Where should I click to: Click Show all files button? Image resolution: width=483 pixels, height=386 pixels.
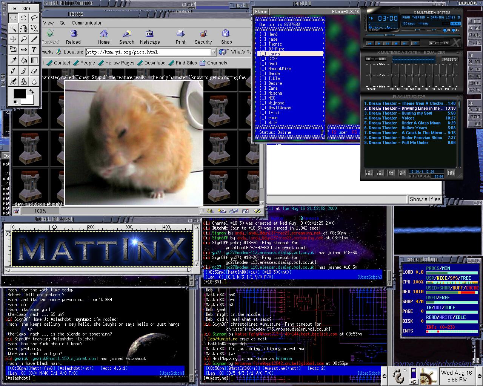[x=425, y=199]
